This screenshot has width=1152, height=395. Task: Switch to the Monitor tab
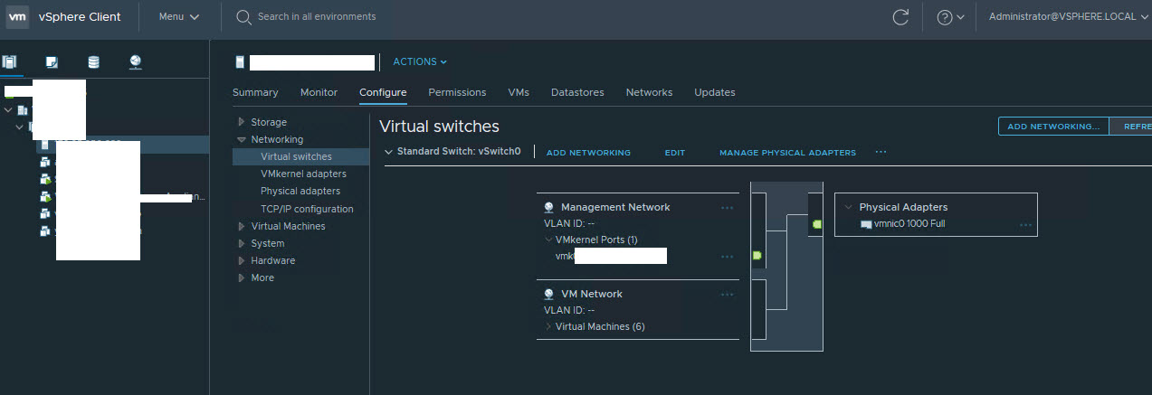pos(319,92)
